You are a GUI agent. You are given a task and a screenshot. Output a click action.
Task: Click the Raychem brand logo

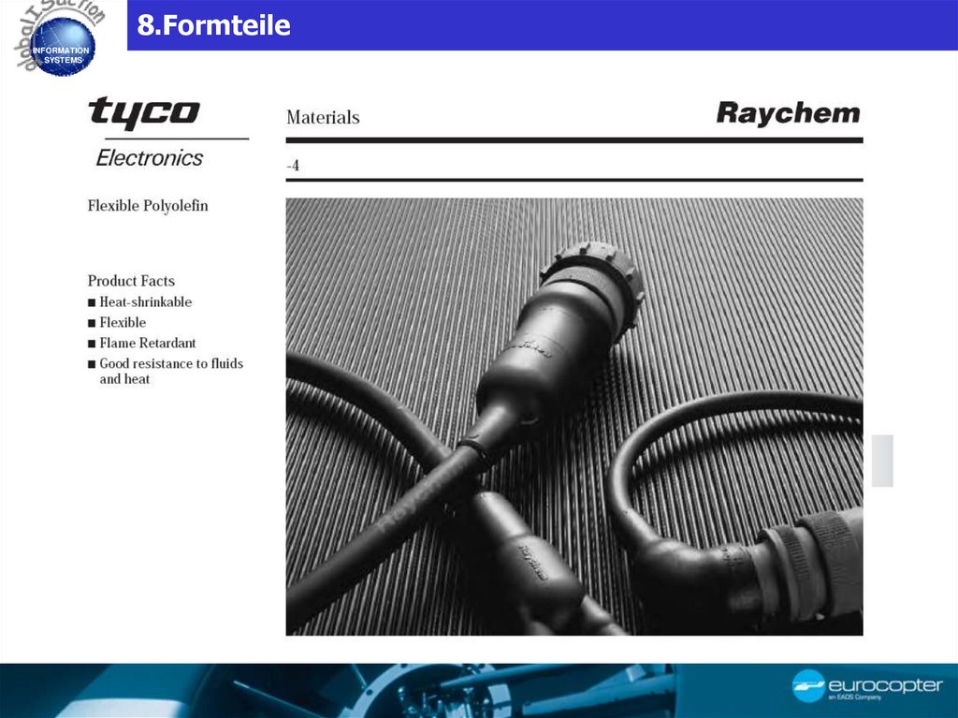(x=789, y=112)
